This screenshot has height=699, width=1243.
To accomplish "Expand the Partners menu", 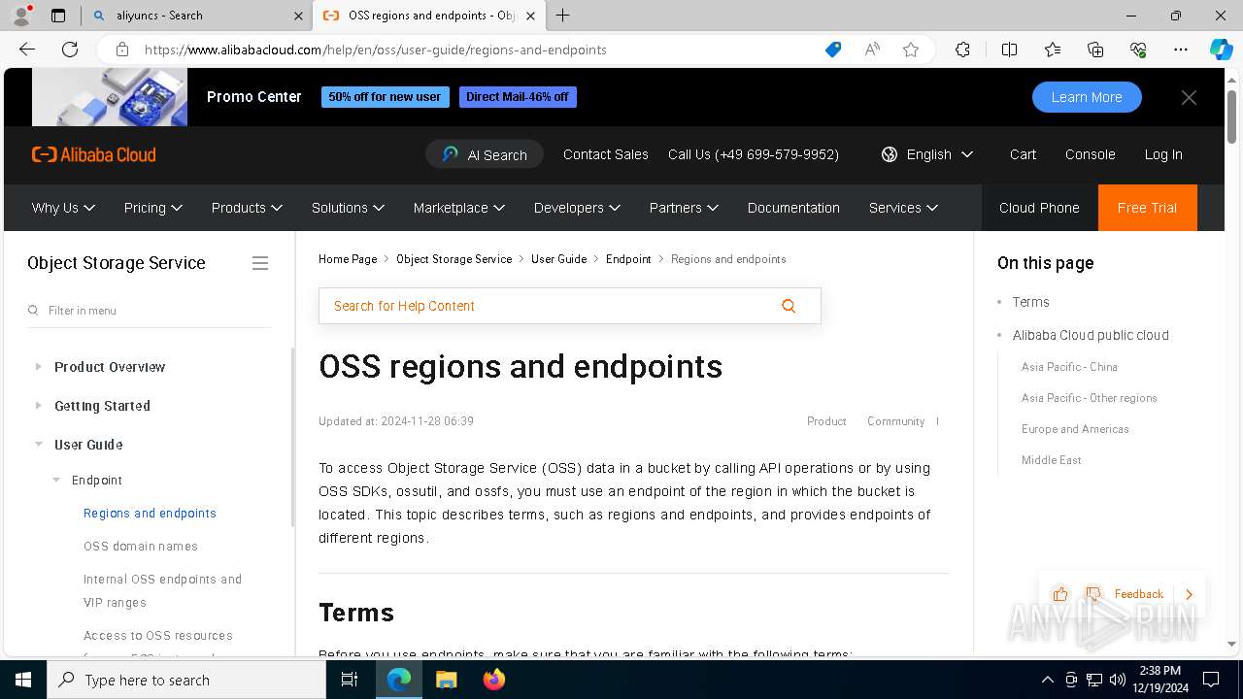I will (x=684, y=208).
